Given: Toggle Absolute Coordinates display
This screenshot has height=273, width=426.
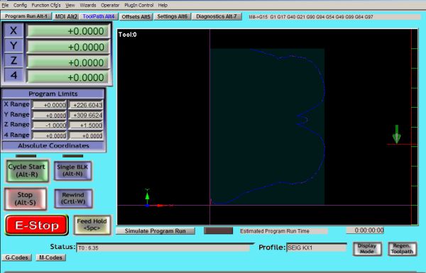Looking at the screenshot, I should pos(53,146).
